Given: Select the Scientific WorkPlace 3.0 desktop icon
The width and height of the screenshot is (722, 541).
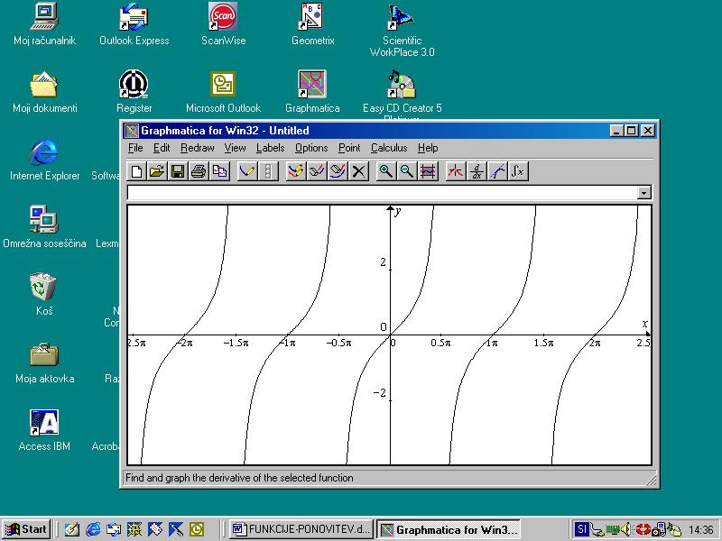Looking at the screenshot, I should [402, 30].
